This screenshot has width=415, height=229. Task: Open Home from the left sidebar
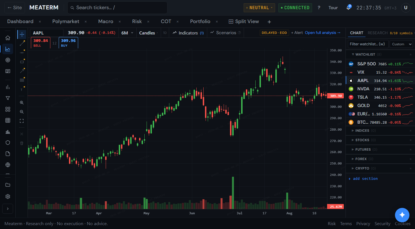coord(8,38)
